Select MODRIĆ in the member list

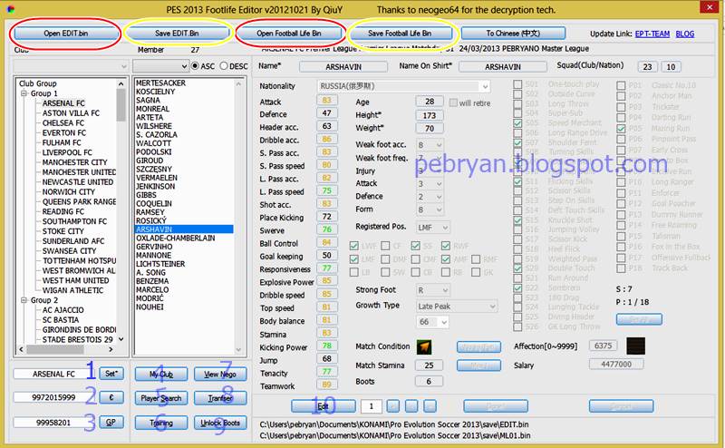pyautogui.click(x=150, y=298)
